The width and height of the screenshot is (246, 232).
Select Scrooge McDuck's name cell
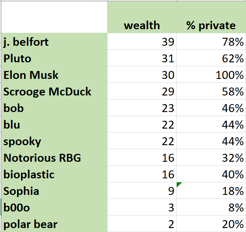coord(54,92)
